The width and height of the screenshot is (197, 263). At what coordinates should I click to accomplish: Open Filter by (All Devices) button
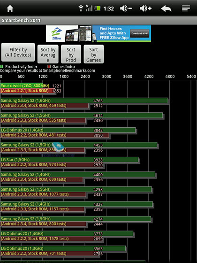(x=18, y=52)
